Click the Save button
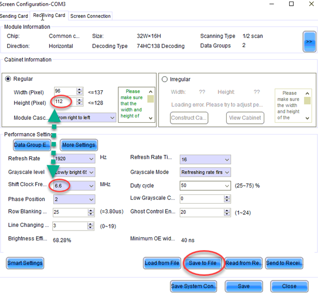The image size is (318, 294). 244,286
